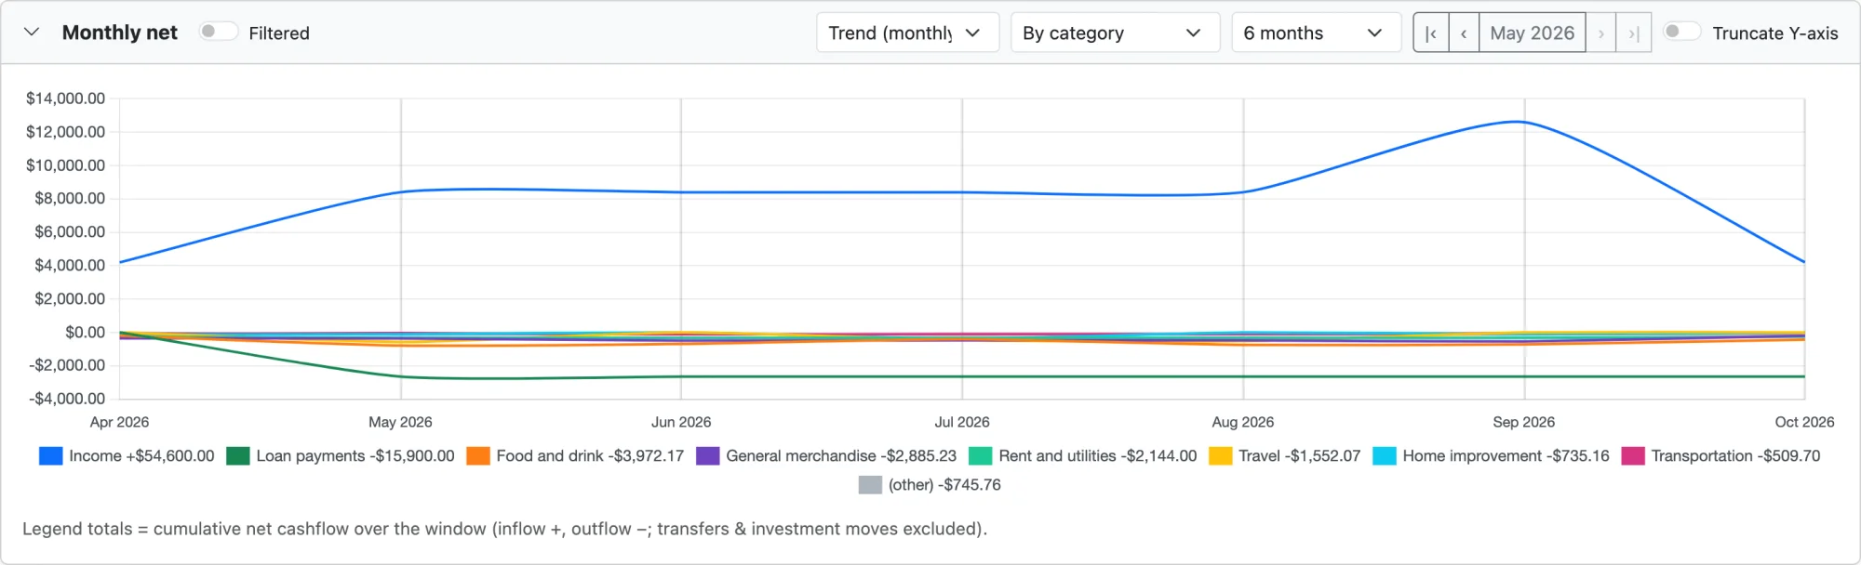
Task: Click the May 2026 date field
Action: [1533, 33]
